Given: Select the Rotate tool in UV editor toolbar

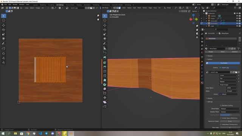Looking at the screenshot, I should pyautogui.click(x=3, y=29).
